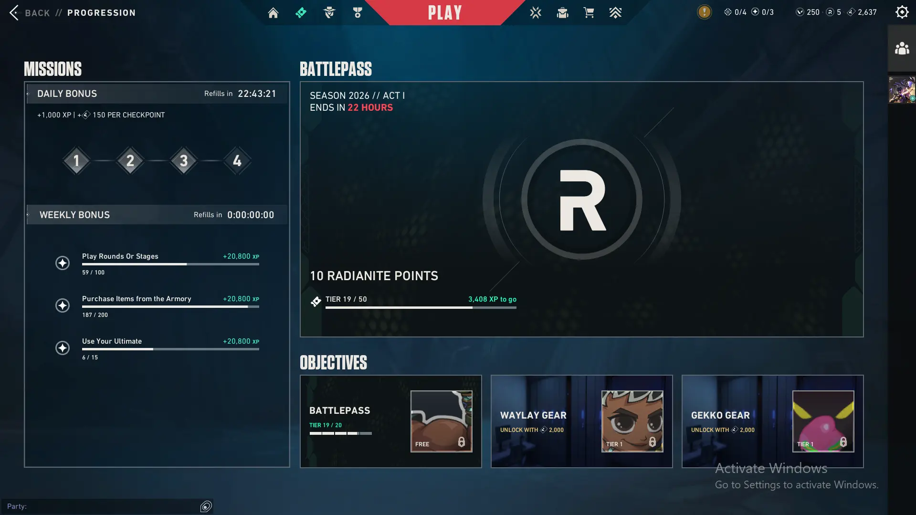Image resolution: width=916 pixels, height=515 pixels.
Task: Click the yellow alert notification icon
Action: (x=704, y=12)
